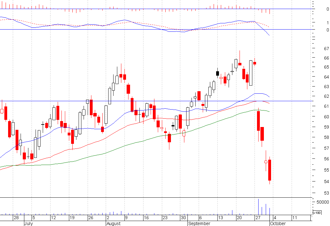
Task: Click the tallest blue volume bar
Action: (x=258, y=207)
